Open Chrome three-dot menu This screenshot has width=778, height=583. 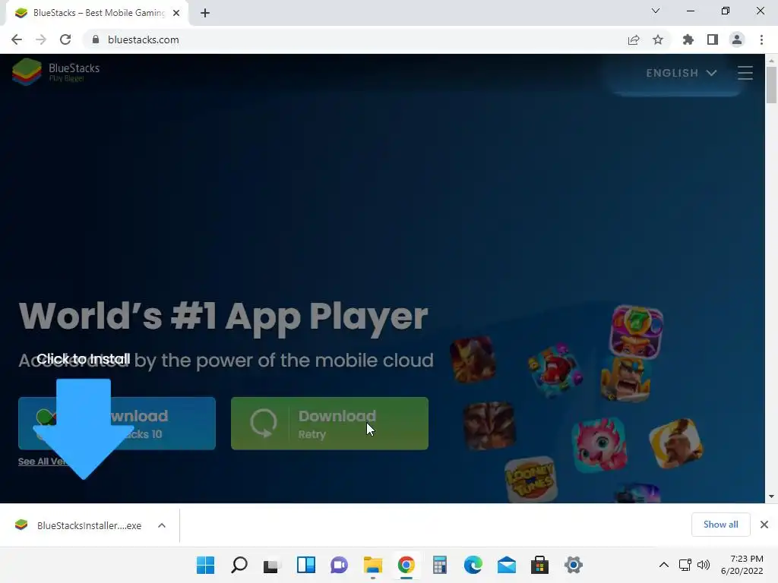(761, 39)
